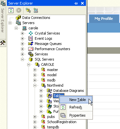Click the Tables folder icon
Screen dimensions: 120x129
pos(49,96)
